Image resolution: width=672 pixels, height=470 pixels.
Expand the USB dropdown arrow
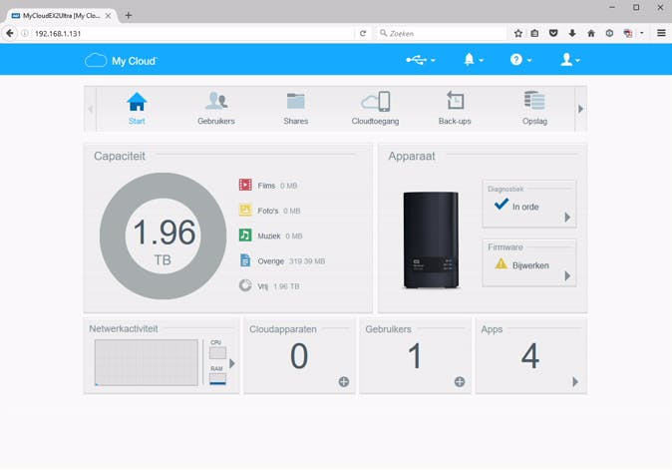(x=433, y=61)
